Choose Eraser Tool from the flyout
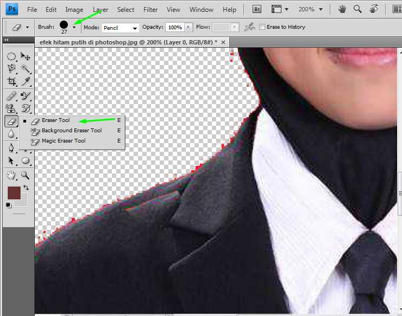Image resolution: width=402 pixels, height=316 pixels. [72, 120]
